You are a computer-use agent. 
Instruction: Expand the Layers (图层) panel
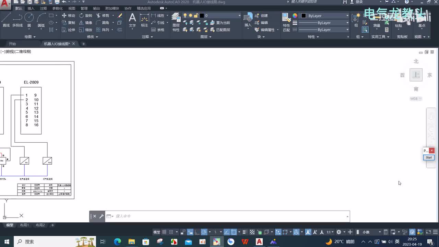(206, 37)
